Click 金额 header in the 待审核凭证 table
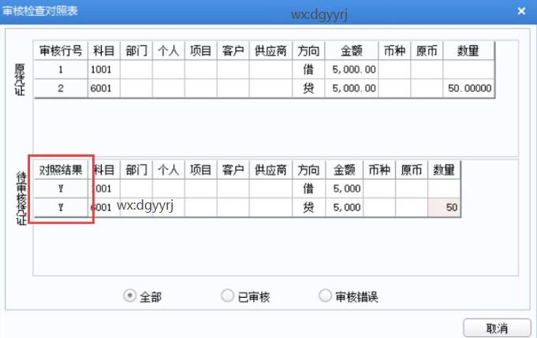 pos(344,169)
